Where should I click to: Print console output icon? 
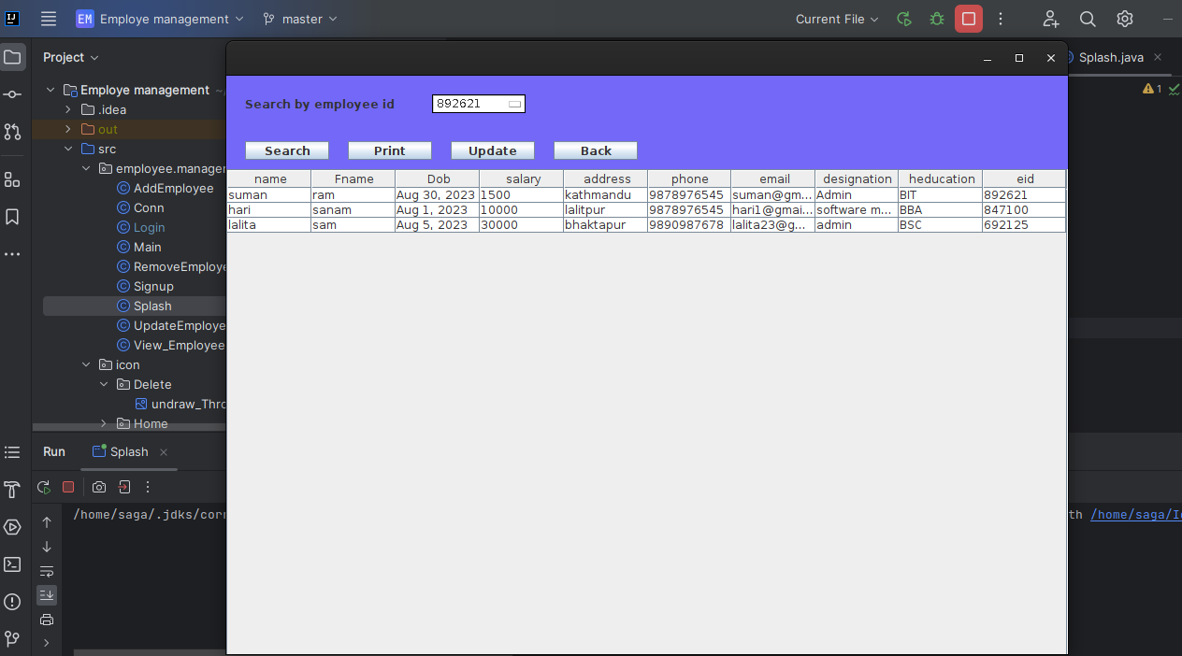click(x=47, y=620)
